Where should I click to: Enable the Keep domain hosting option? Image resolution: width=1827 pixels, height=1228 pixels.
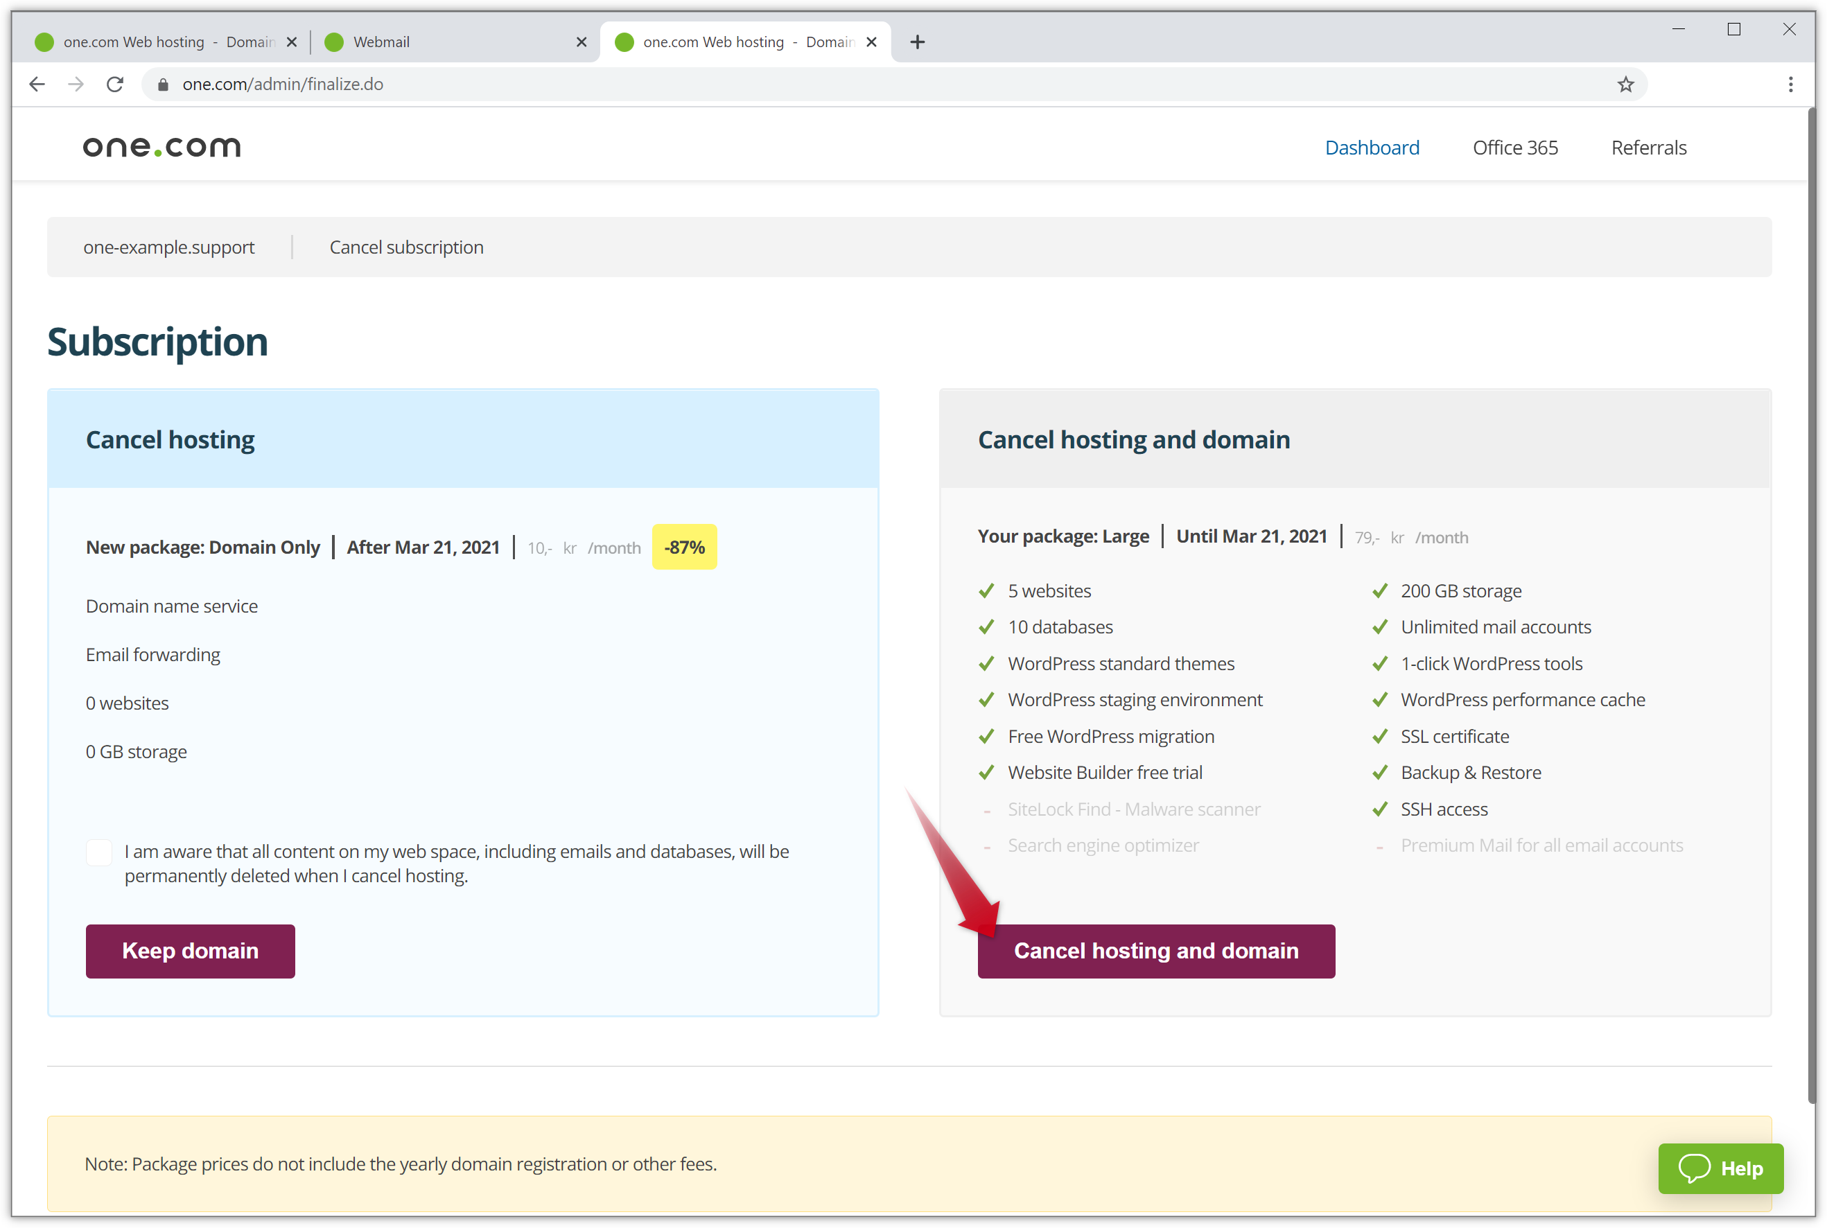[191, 950]
